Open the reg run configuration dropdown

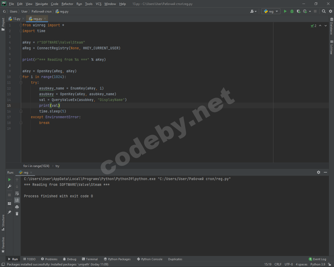[x=271, y=11]
